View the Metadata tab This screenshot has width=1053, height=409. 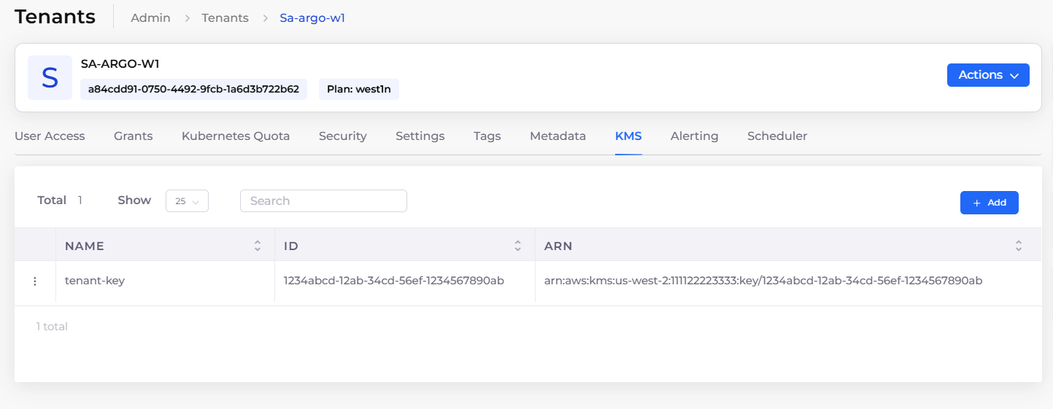tap(558, 136)
